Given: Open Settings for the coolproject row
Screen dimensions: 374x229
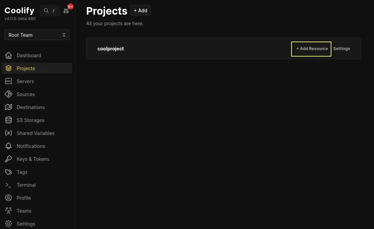Looking at the screenshot, I should click(341, 48).
